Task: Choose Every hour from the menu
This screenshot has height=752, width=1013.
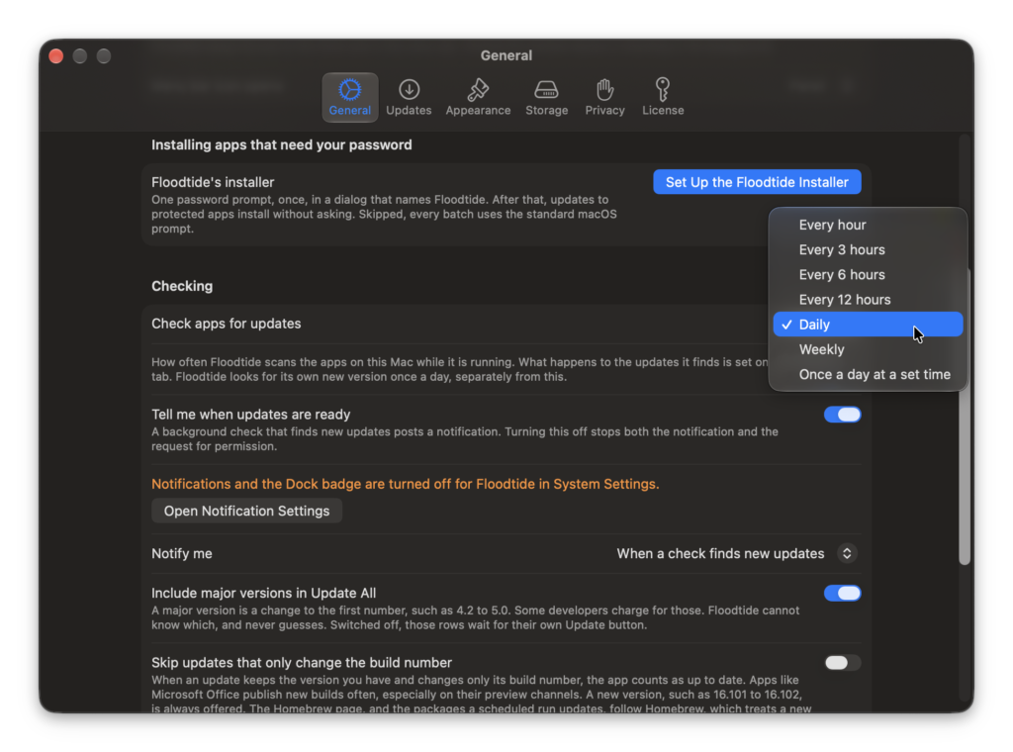Action: tap(868, 225)
